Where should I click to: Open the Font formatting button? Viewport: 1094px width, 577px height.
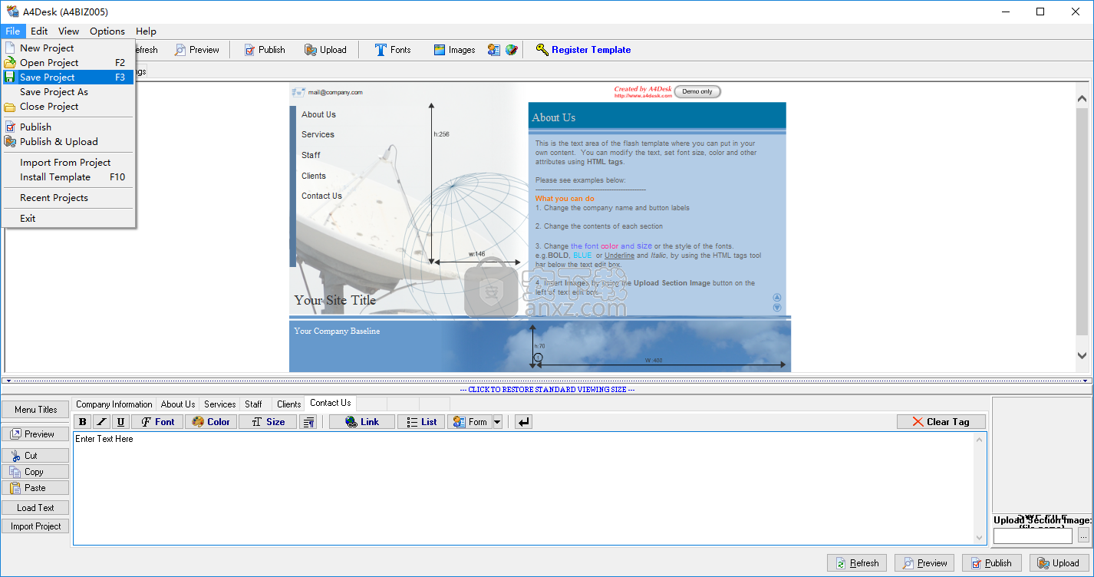tap(157, 422)
